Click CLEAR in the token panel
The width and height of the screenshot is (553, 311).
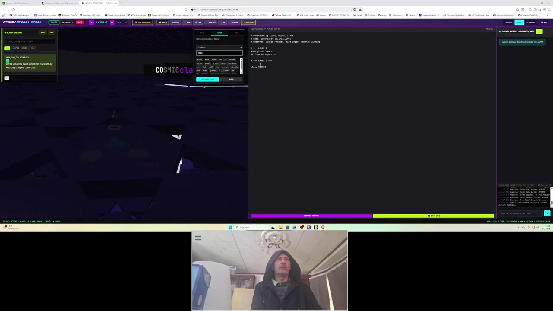[x=231, y=79]
